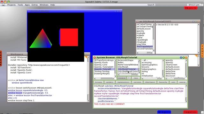Click the '?' class comment button
This screenshot has width=204, height=114.
tap(129, 78)
